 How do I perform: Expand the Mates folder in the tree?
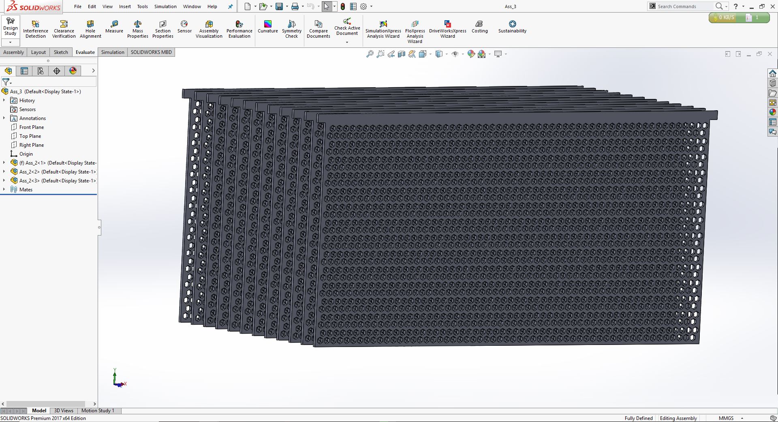coord(4,189)
